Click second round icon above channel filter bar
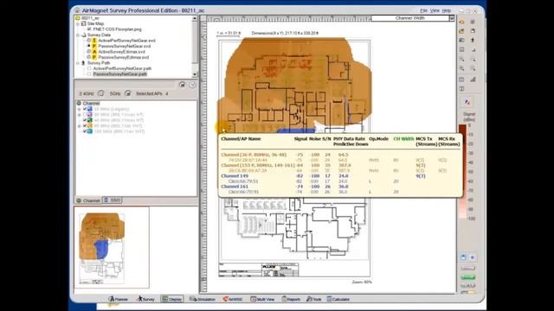This screenshot has height=311, width=554. pos(192,85)
